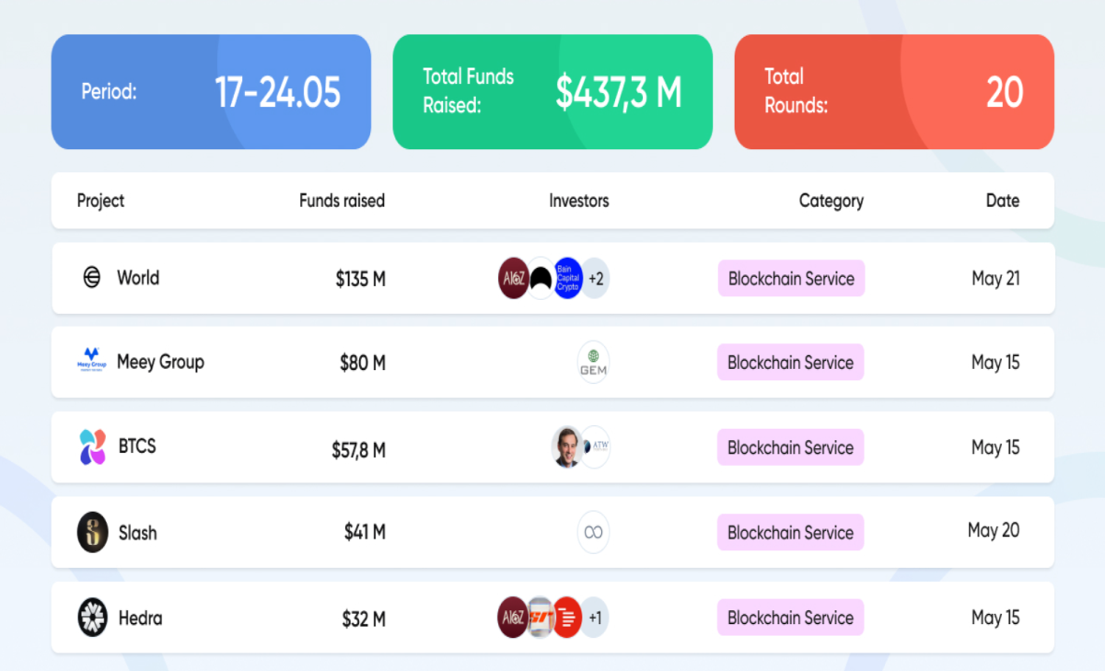Click the ATW investor logo in BTCS row
The image size is (1105, 671).
point(597,447)
